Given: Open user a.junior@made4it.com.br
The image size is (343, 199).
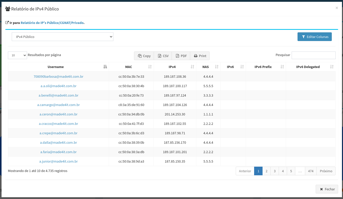Looking at the screenshot, I should 58,161.
